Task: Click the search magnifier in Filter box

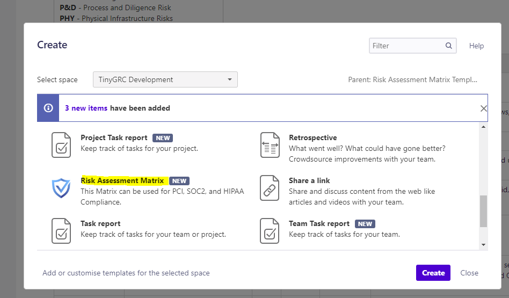Action: (x=449, y=46)
